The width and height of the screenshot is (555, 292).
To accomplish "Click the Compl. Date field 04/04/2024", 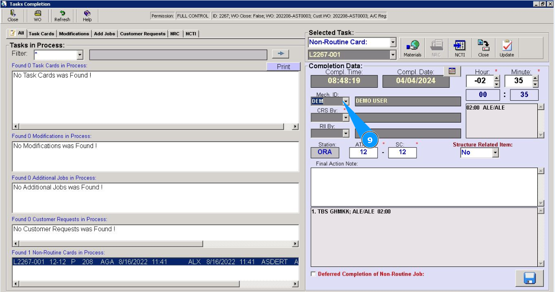I will pyautogui.click(x=416, y=81).
